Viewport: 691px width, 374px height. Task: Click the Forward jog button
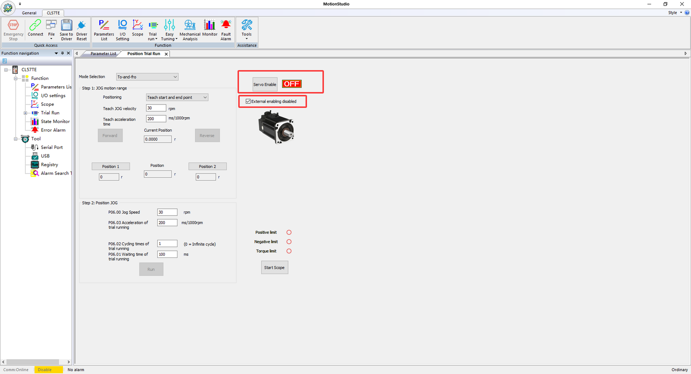110,135
